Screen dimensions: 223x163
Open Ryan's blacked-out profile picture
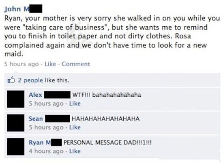pyautogui.click(x=16, y=147)
